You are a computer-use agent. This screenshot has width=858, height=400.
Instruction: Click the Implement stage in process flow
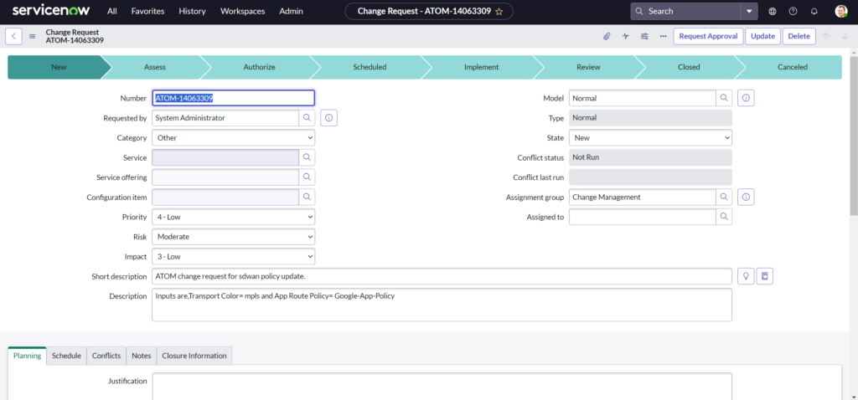click(482, 67)
